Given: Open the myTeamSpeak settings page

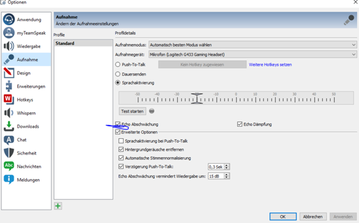Looking at the screenshot, I should pos(26,33).
